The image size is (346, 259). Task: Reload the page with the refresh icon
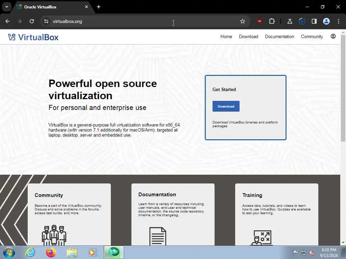pos(32,21)
